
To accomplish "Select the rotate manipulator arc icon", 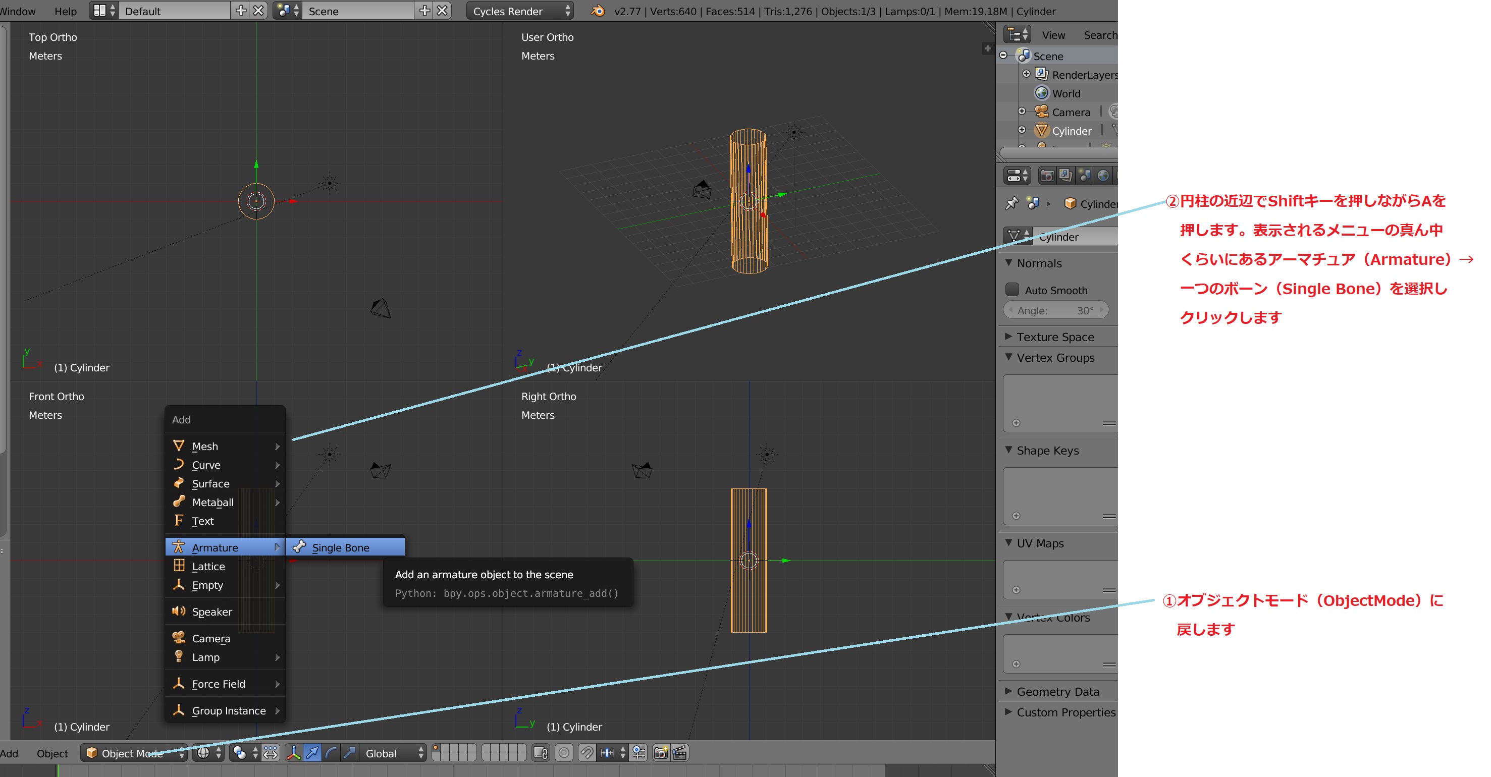I will click(x=331, y=753).
